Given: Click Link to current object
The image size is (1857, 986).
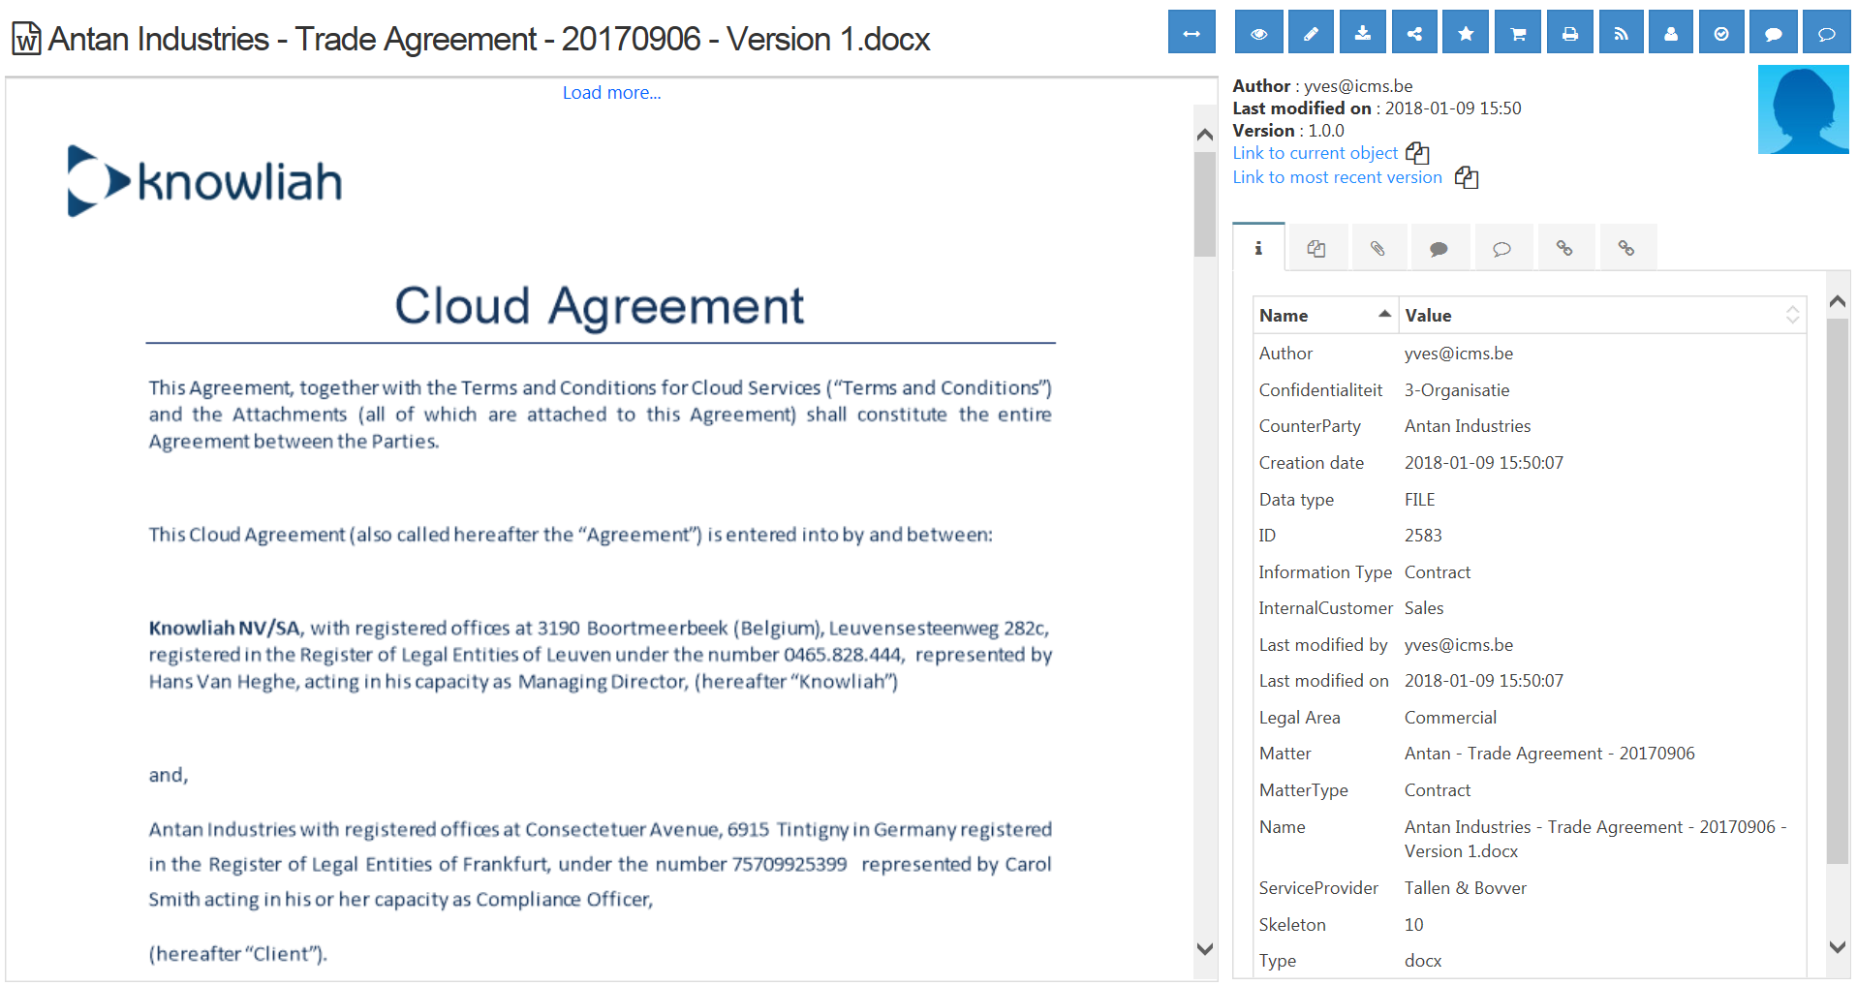Looking at the screenshot, I should [1315, 153].
